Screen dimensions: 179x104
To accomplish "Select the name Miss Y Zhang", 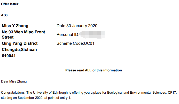I will pyautogui.click(x=15, y=26).
